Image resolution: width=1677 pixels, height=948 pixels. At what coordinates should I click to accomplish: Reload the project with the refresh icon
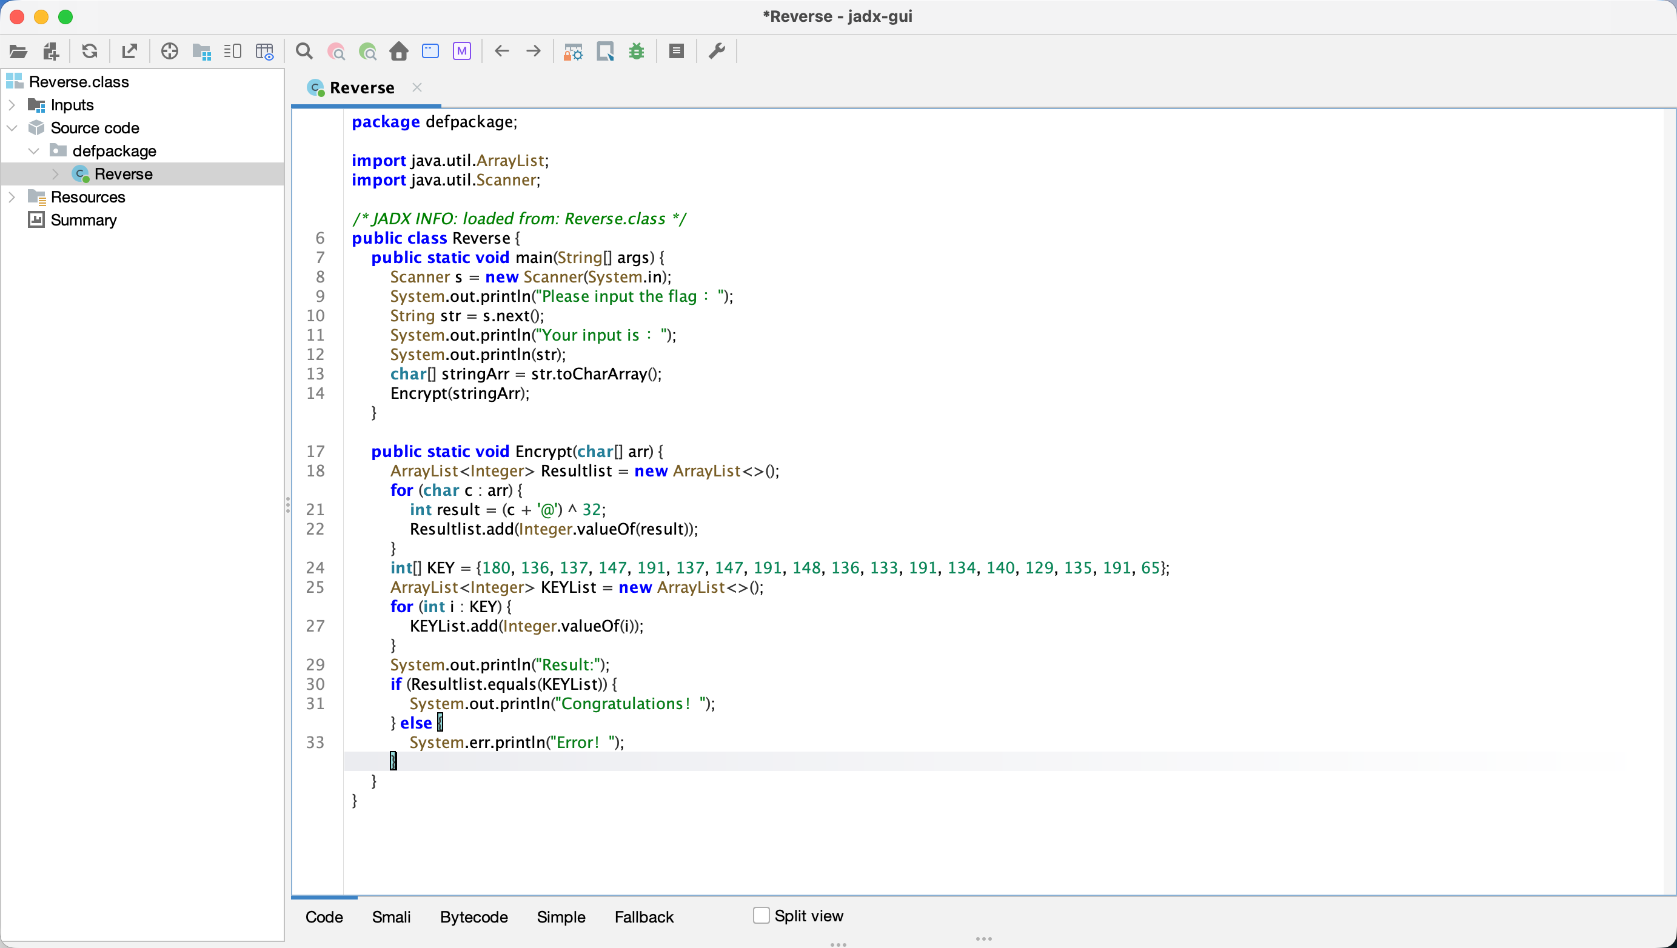[x=90, y=52]
